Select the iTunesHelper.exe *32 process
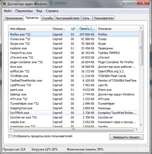The height and width of the screenshot is (154, 152). point(74,104)
